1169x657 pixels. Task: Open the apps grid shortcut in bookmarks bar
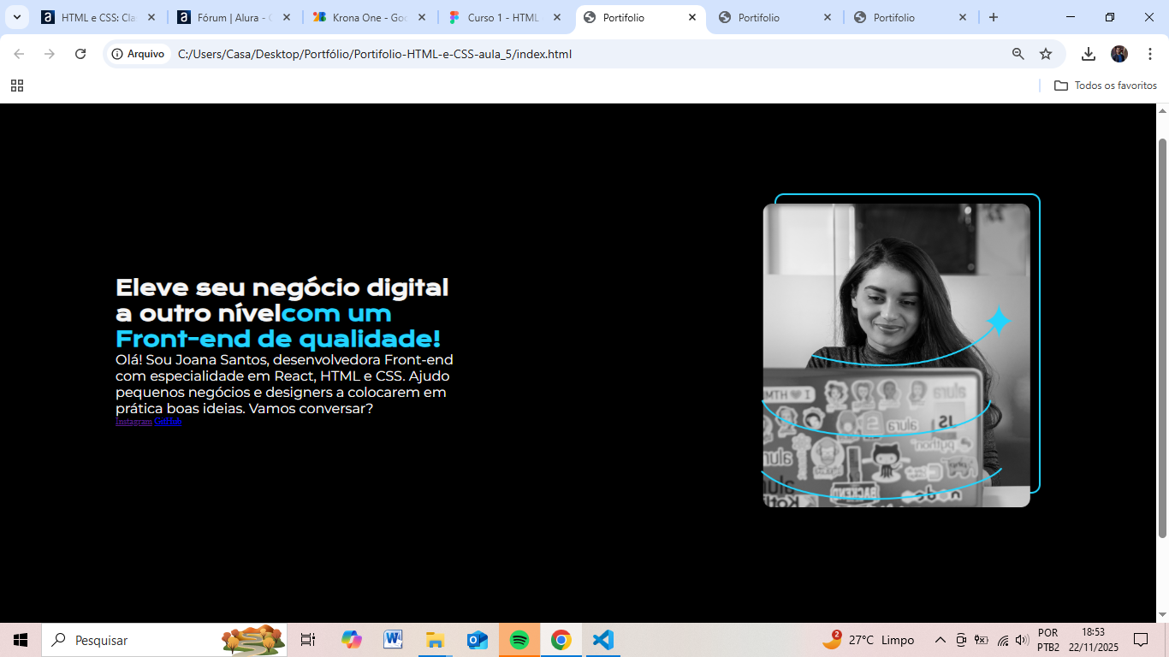click(17, 86)
